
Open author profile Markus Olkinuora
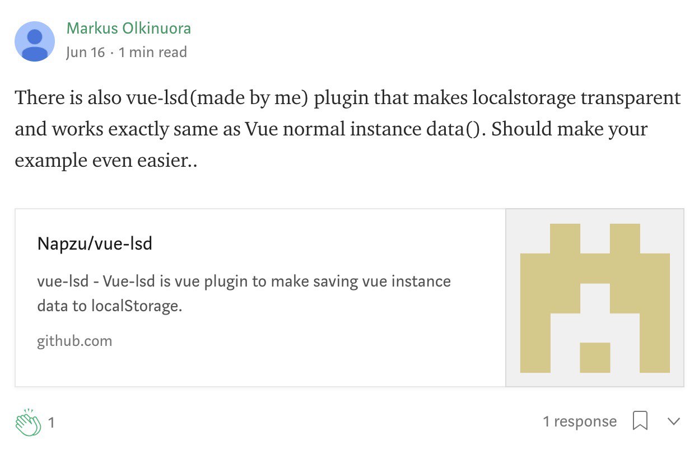[x=129, y=28]
